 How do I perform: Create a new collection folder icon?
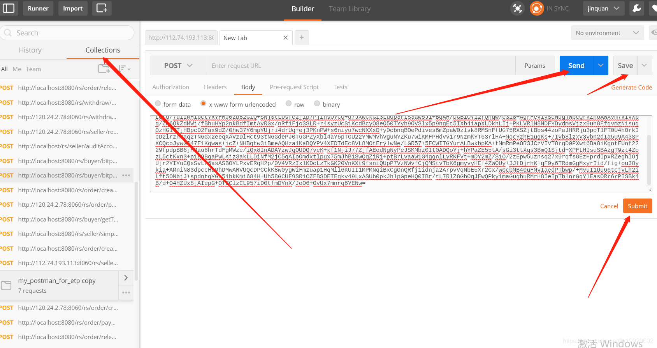point(104,69)
